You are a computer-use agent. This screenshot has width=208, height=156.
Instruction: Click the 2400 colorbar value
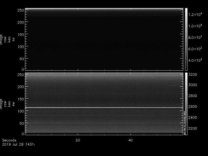pyautogui.click(x=193, y=118)
